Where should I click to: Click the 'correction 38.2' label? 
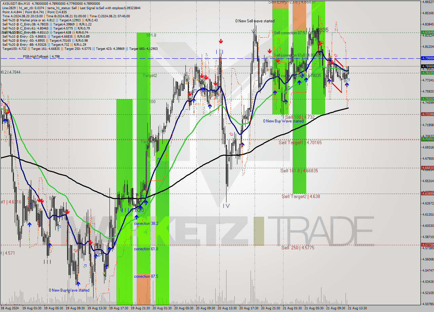(146, 224)
